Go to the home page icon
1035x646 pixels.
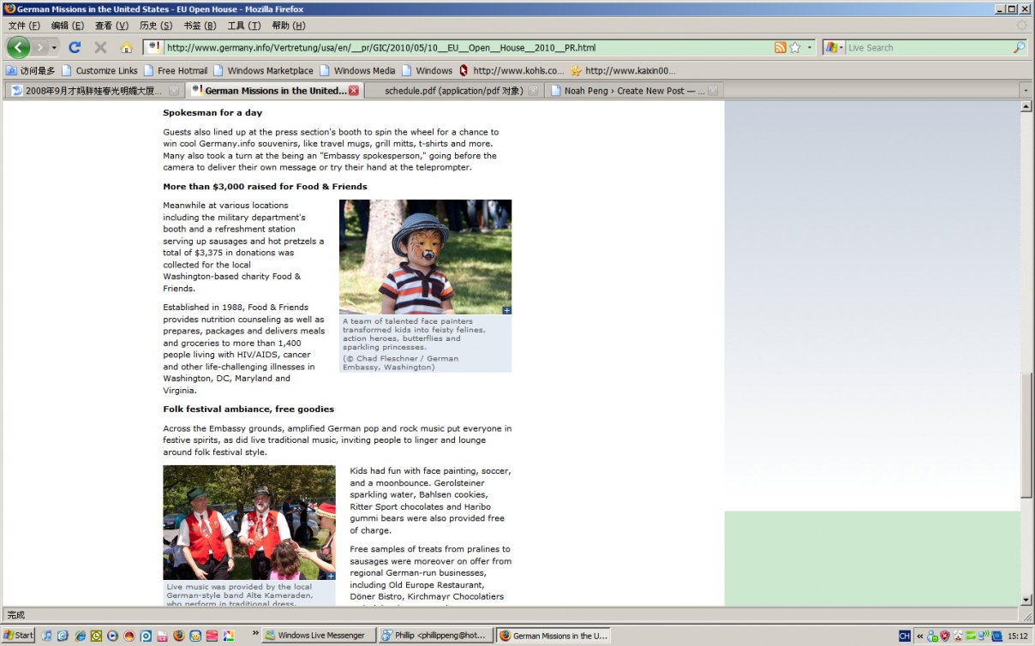(x=126, y=48)
